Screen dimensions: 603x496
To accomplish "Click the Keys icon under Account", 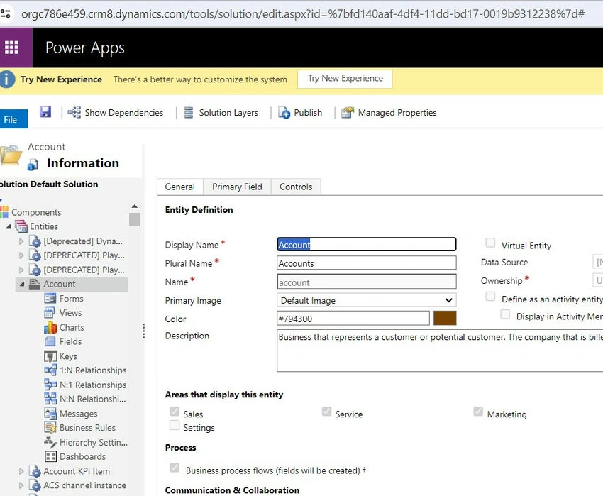I will 50,356.
